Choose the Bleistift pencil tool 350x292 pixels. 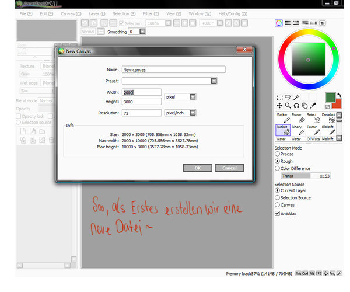328,130
